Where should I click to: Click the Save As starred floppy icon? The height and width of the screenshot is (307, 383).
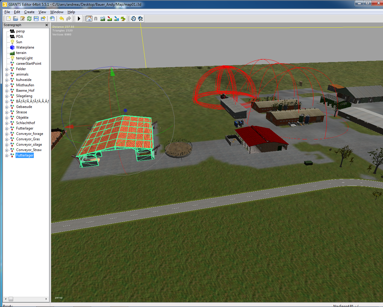pyautogui.click(x=43, y=19)
